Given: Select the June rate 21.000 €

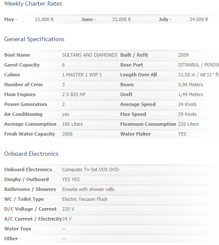Looking at the screenshot, I should (122, 19).
